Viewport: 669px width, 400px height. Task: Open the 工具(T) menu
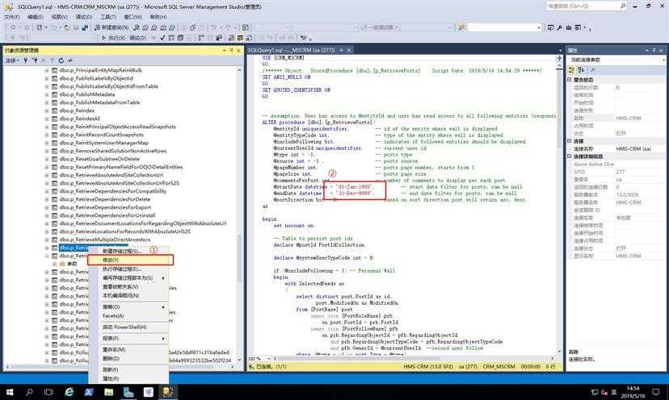pyautogui.click(x=108, y=17)
